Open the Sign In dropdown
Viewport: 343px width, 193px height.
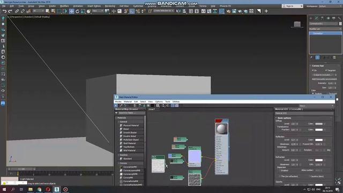click(293, 6)
